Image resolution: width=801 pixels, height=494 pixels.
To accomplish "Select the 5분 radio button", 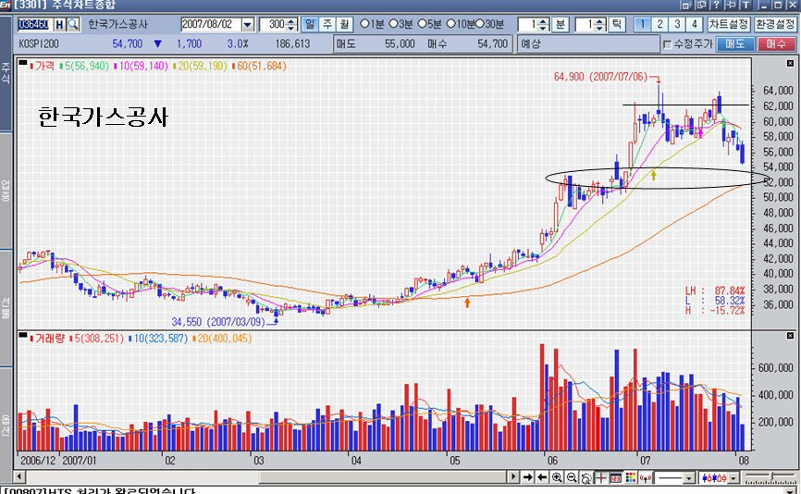I will pyautogui.click(x=422, y=24).
